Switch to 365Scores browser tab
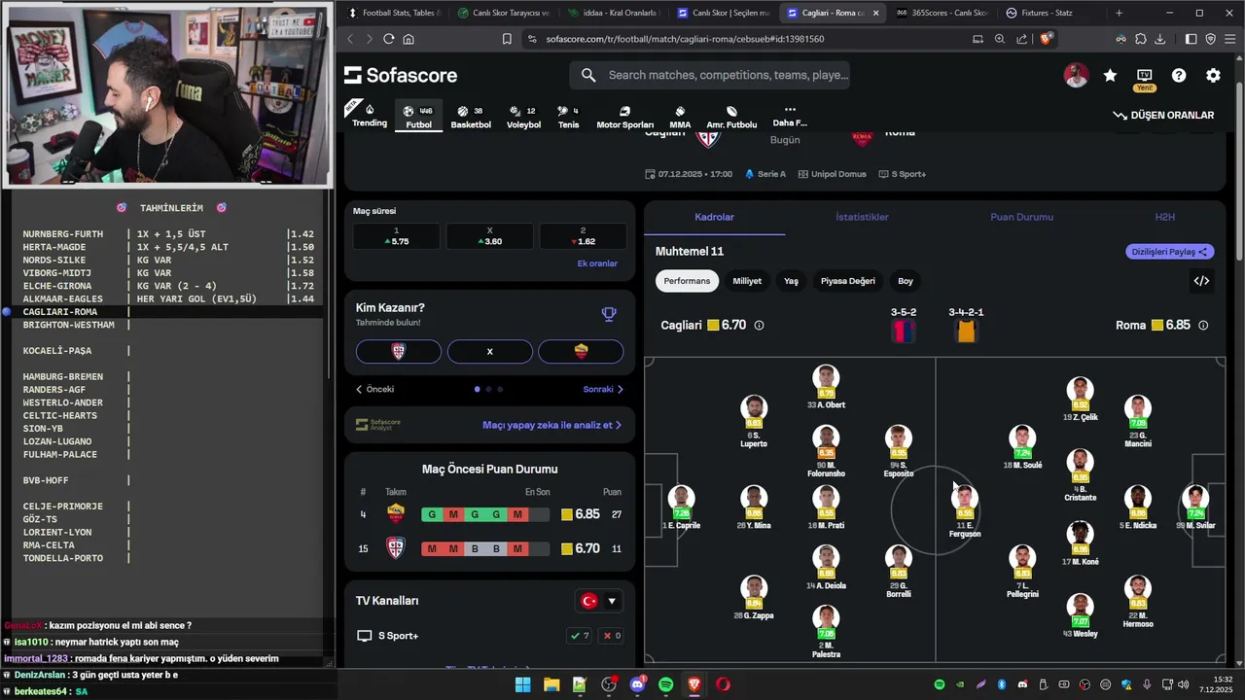Screen dimensions: 1245x700 tap(940, 13)
